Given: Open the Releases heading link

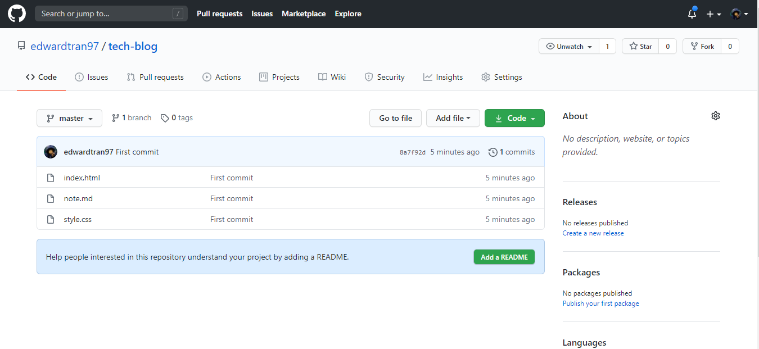Looking at the screenshot, I should (580, 202).
